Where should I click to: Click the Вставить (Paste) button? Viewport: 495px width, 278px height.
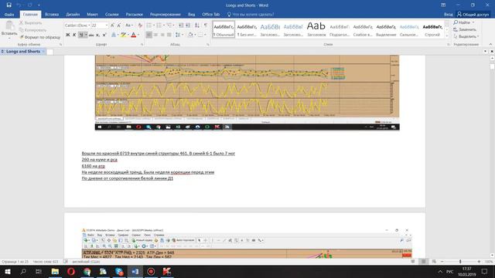pyautogui.click(x=9, y=30)
